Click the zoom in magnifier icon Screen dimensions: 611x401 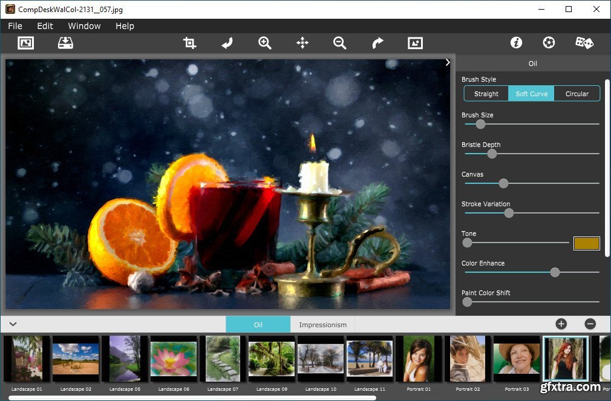click(x=264, y=43)
